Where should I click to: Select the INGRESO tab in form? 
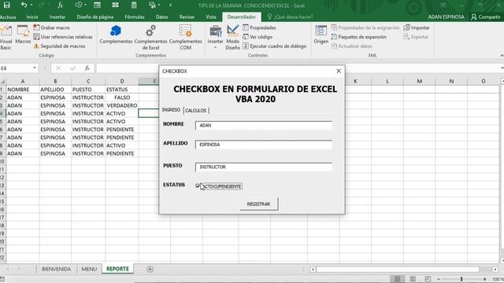[x=171, y=110]
